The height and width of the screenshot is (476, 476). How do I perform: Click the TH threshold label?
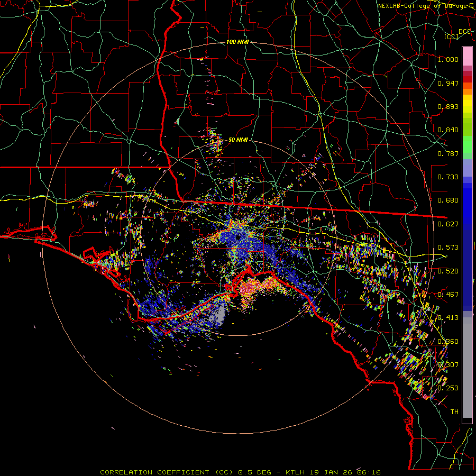tap(454, 412)
